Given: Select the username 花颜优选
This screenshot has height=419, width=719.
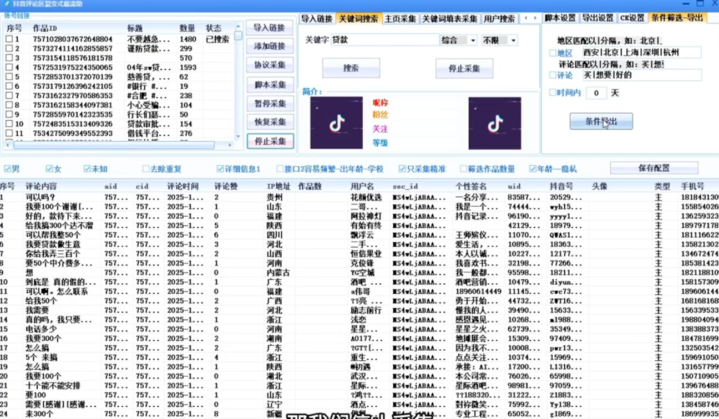Looking at the screenshot, I should click(x=366, y=197).
